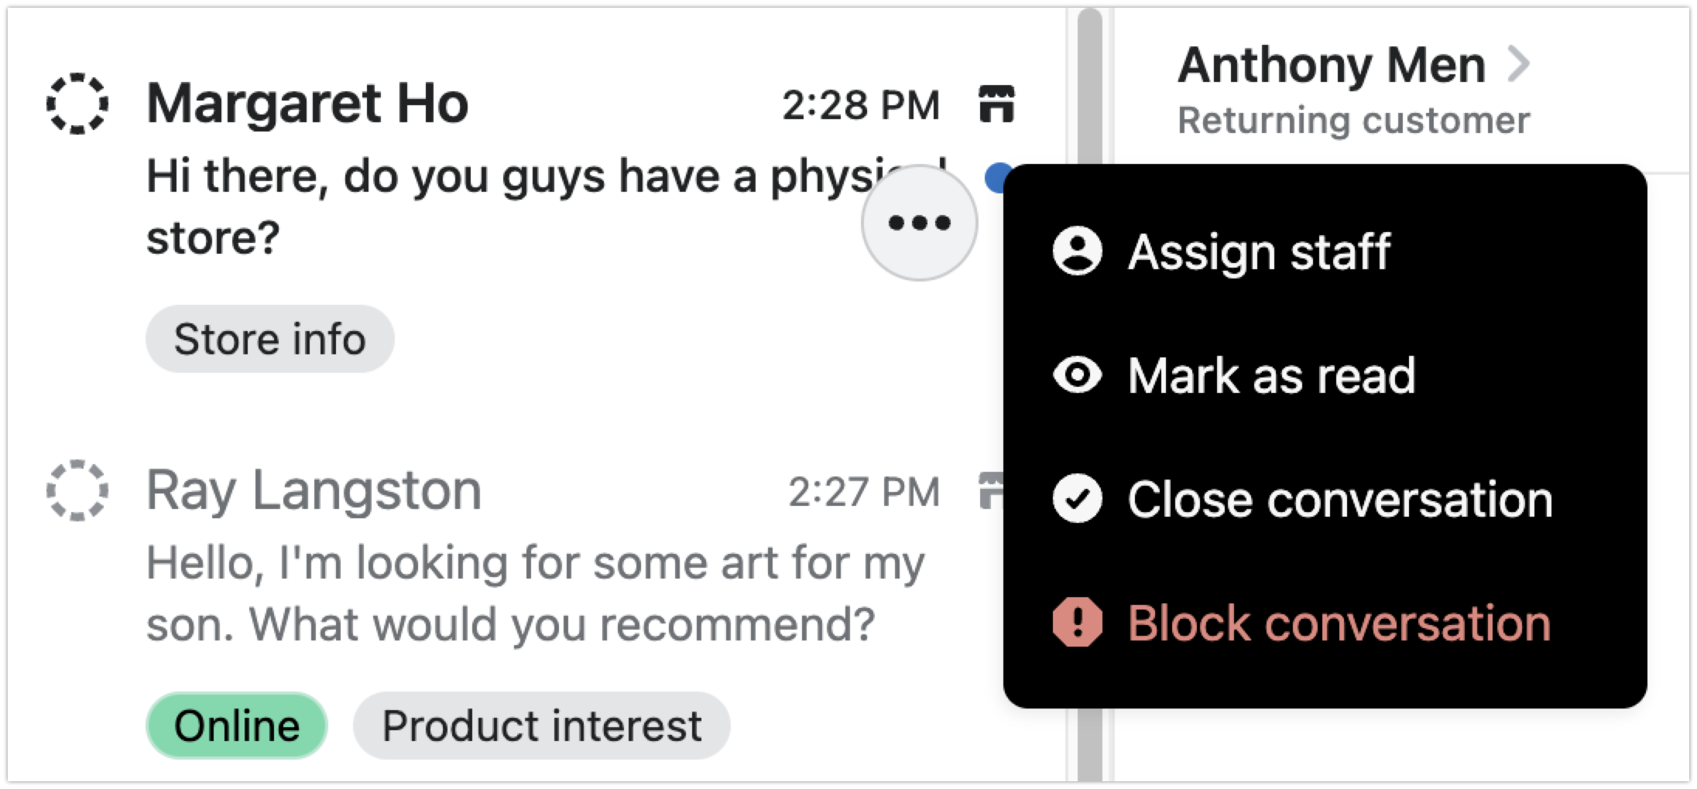The height and width of the screenshot is (789, 1697).
Task: Choose Mark as read in the menu
Action: point(1271,375)
